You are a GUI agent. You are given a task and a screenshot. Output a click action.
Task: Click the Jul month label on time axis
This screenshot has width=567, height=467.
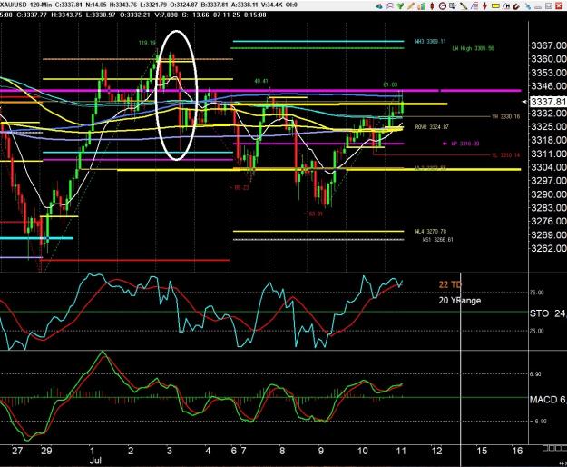pos(94,461)
